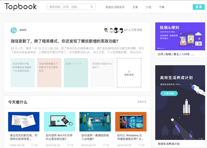Open comment card 安卓？？？？？
This screenshot has height=148, width=207.
point(76,73)
